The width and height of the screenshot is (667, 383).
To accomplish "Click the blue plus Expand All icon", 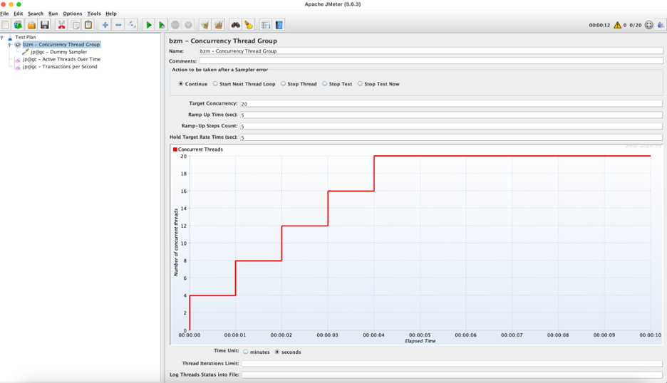I will [x=105, y=25].
